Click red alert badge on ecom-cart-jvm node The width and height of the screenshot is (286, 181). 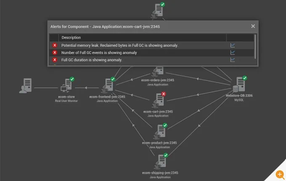pos(164,94)
